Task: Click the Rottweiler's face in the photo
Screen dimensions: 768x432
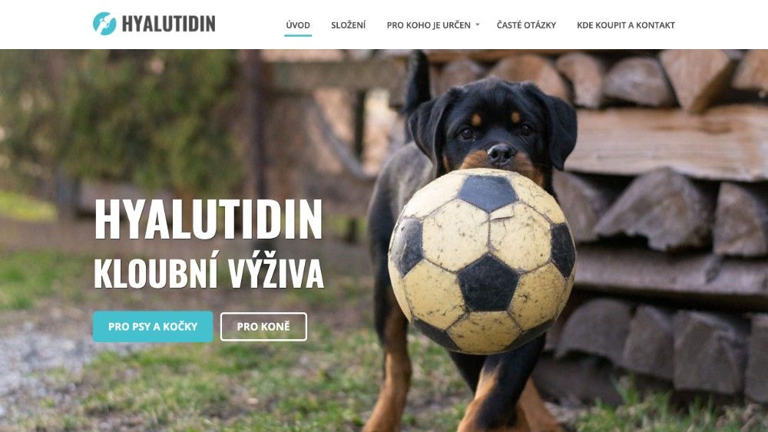Action: pos(494,132)
